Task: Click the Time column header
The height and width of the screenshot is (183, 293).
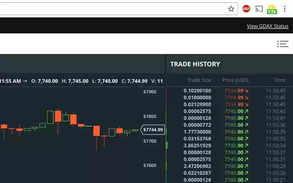Action: (280, 80)
